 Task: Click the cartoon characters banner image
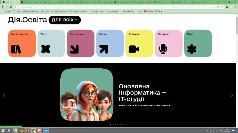87,95
